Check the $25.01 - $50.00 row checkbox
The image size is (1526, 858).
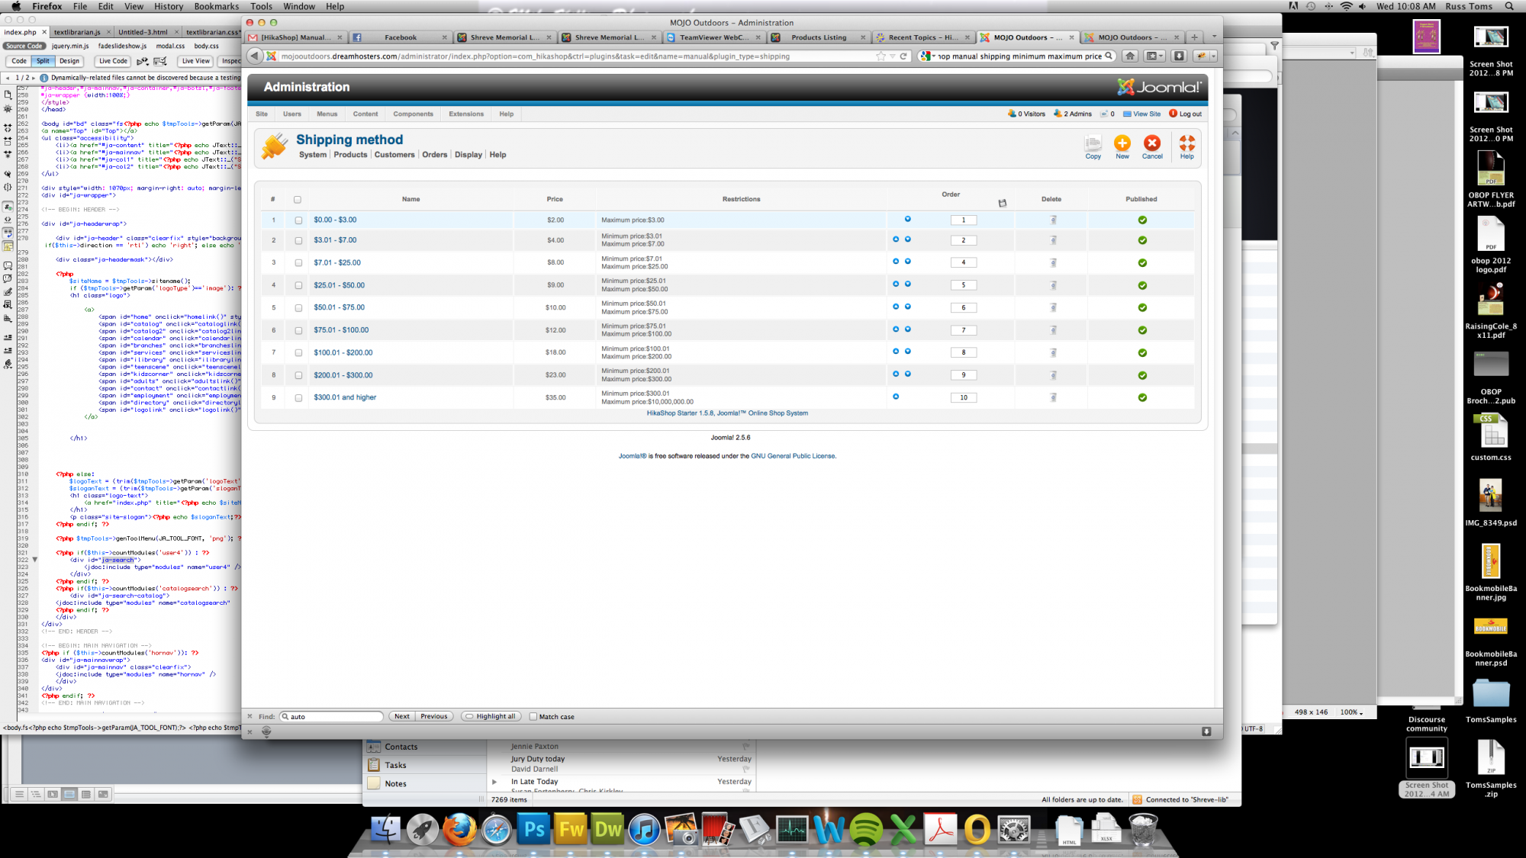coord(298,285)
